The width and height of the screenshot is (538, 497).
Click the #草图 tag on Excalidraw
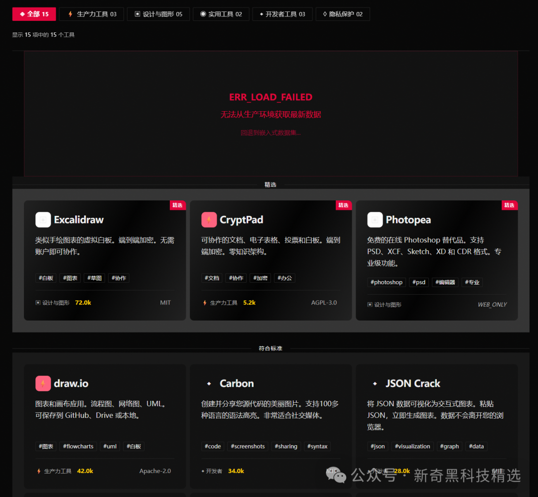pyautogui.click(x=94, y=278)
